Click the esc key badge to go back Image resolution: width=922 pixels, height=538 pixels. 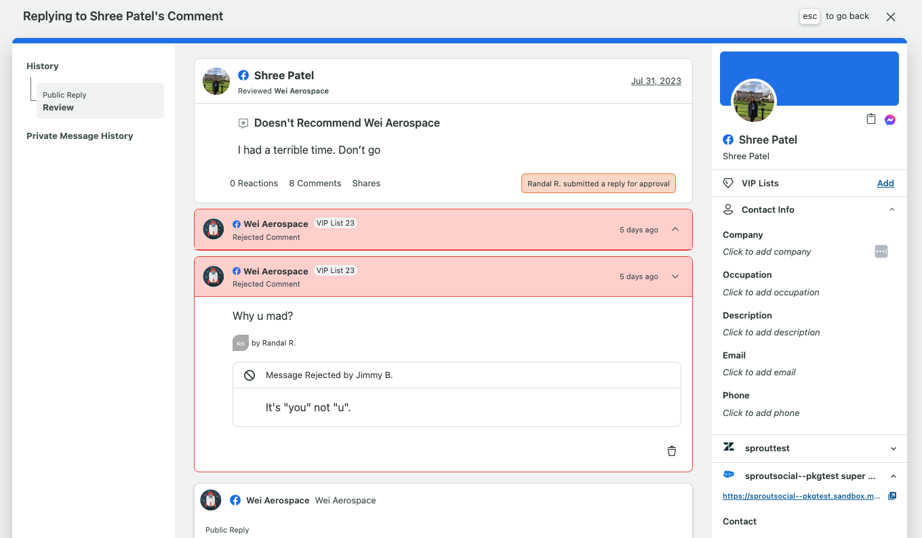809,16
